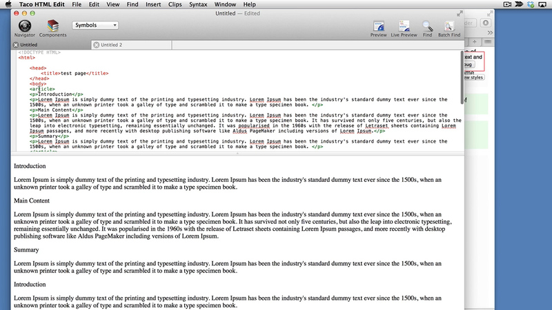Open the Clips menu
The width and height of the screenshot is (552, 310).
click(x=175, y=5)
